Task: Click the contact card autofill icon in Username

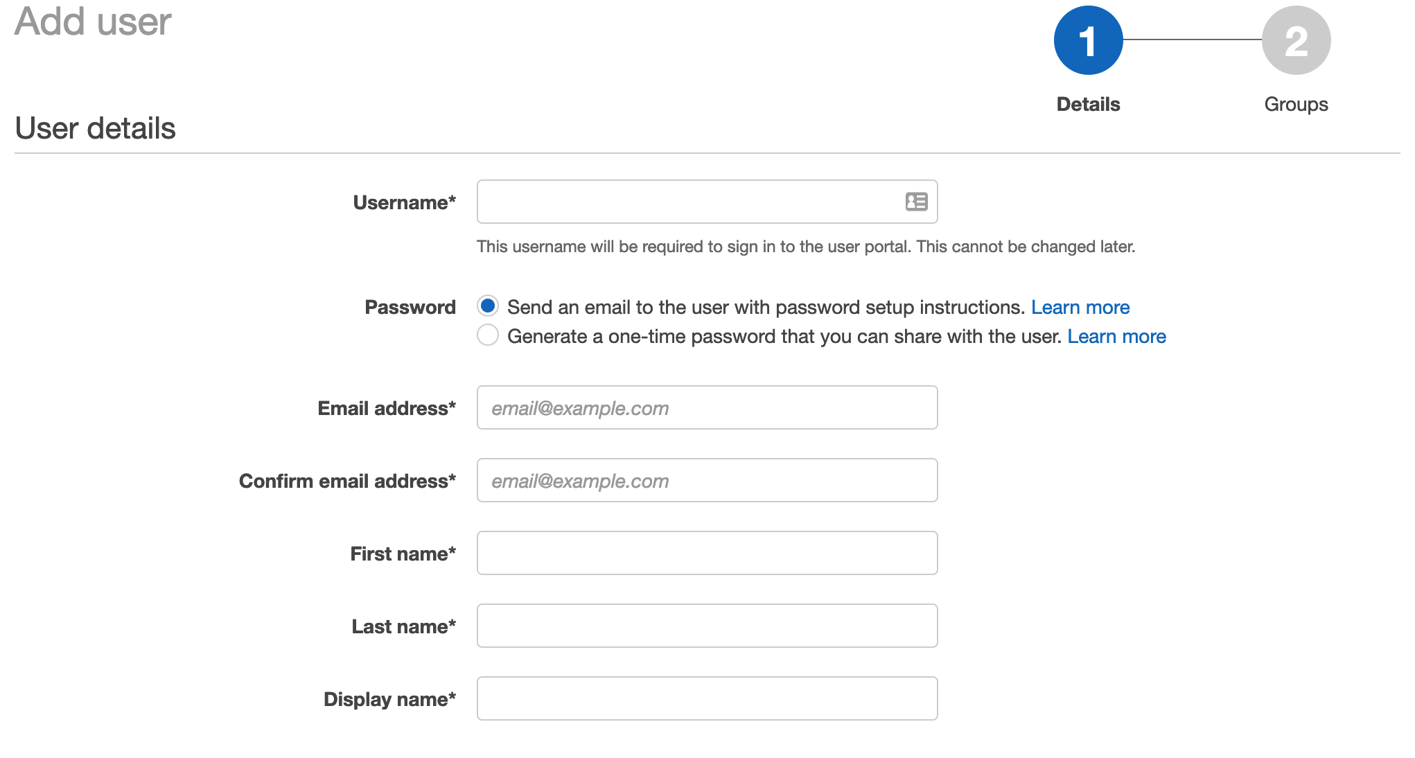Action: point(916,202)
